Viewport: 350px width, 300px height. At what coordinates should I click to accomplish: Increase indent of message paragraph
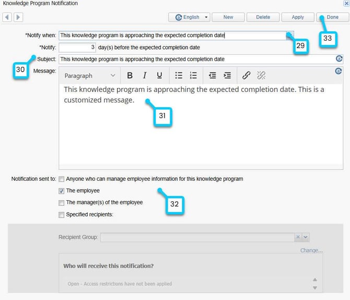click(x=227, y=76)
